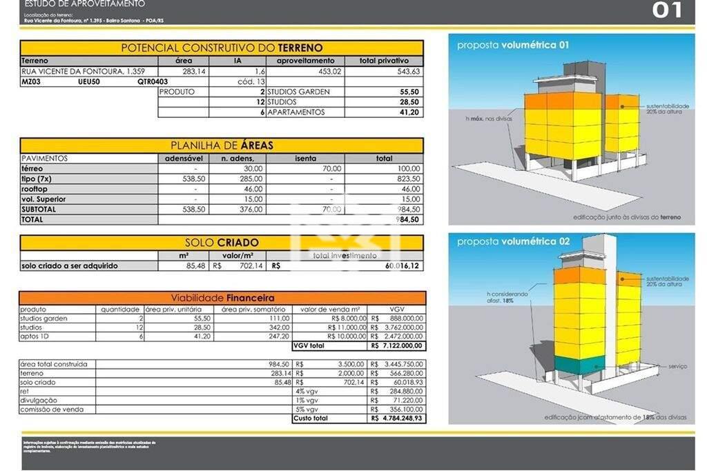Image resolution: width=707 pixels, height=471 pixels.
Task: Select the proposta volumétrica 01 building rendering
Action: pos(571,130)
